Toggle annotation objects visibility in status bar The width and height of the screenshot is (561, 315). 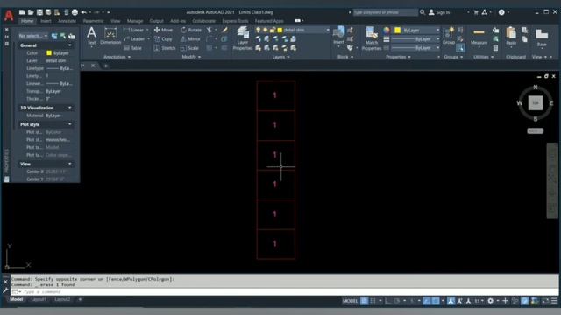pyautogui.click(x=451, y=301)
